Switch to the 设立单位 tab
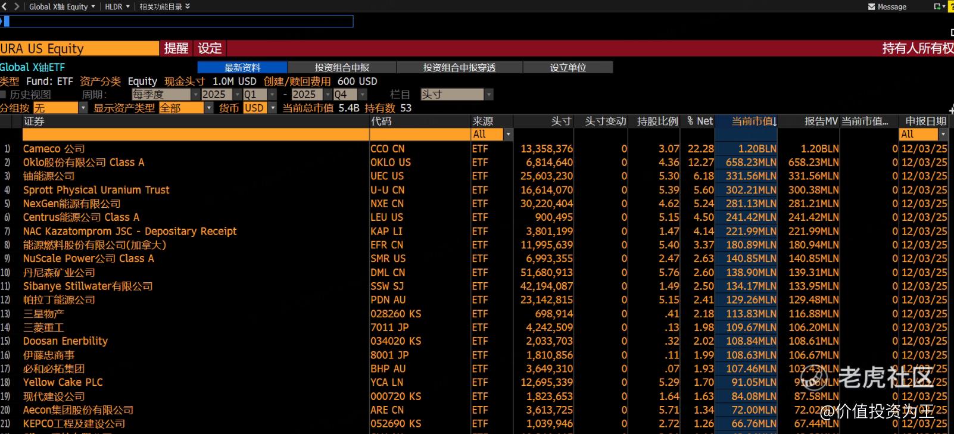The height and width of the screenshot is (434, 954). pyautogui.click(x=568, y=68)
